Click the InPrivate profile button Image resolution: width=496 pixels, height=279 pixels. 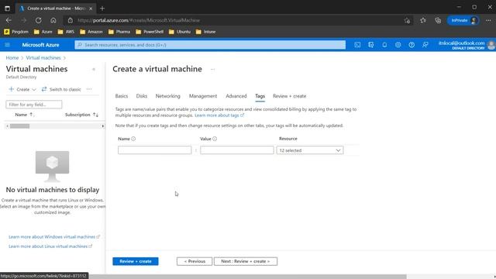click(x=463, y=20)
